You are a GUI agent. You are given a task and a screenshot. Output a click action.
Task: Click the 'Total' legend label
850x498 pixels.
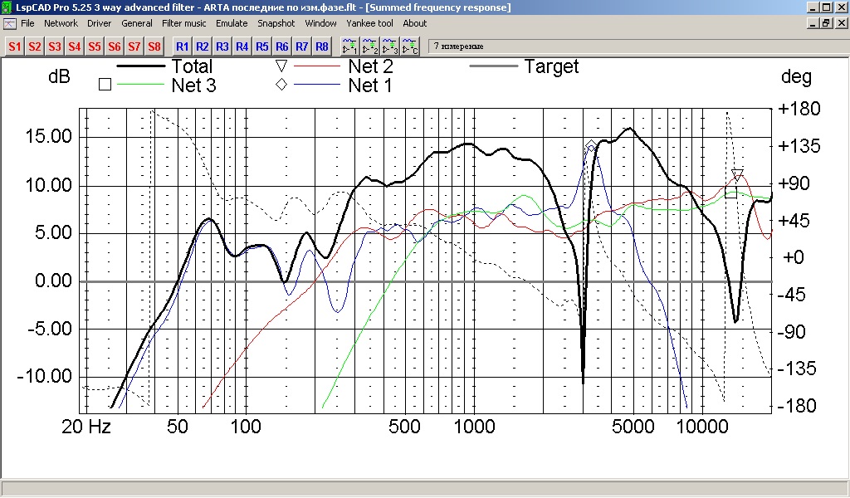coord(192,66)
